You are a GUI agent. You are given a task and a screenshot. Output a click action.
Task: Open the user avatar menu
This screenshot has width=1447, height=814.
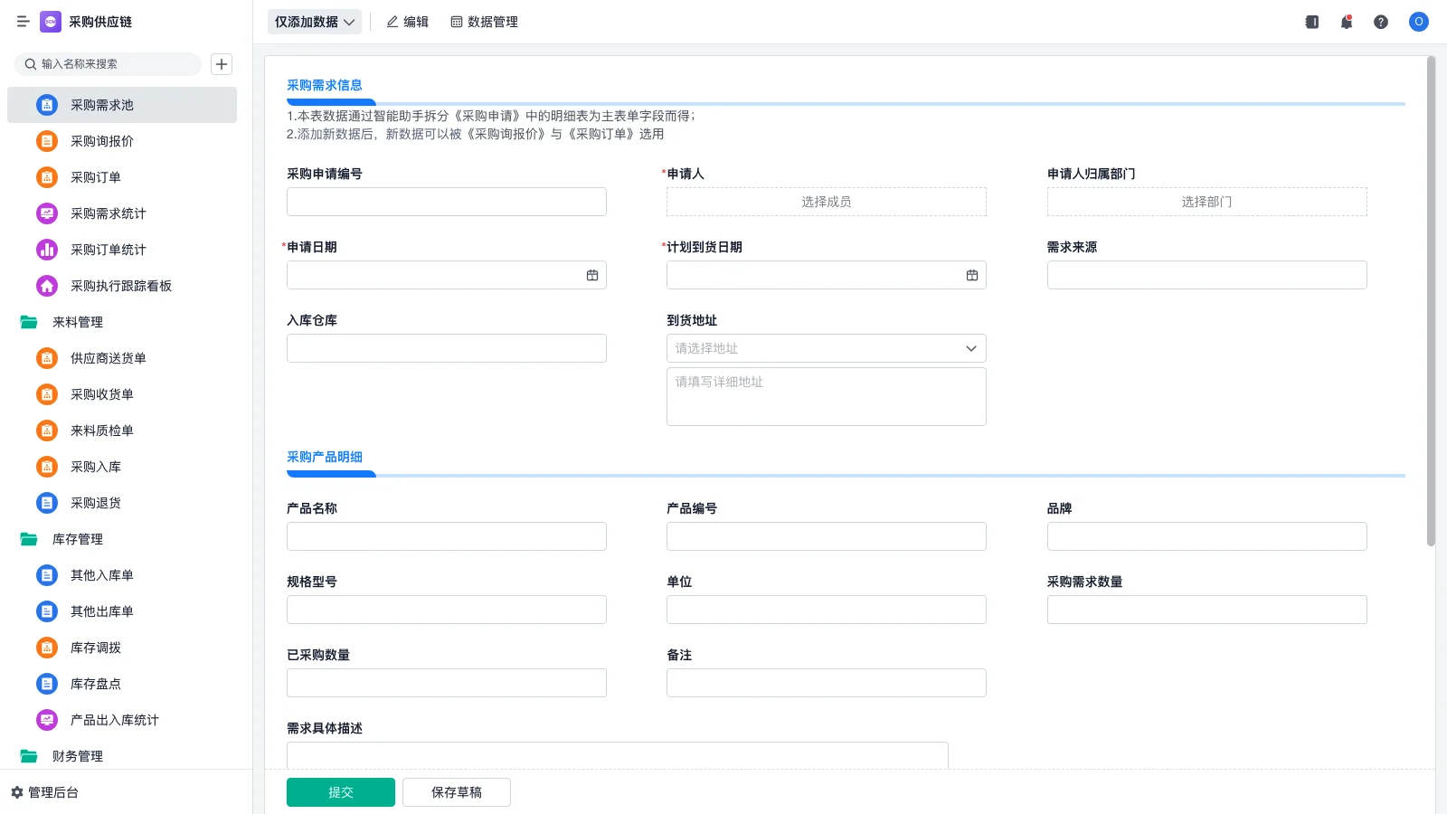point(1419,22)
